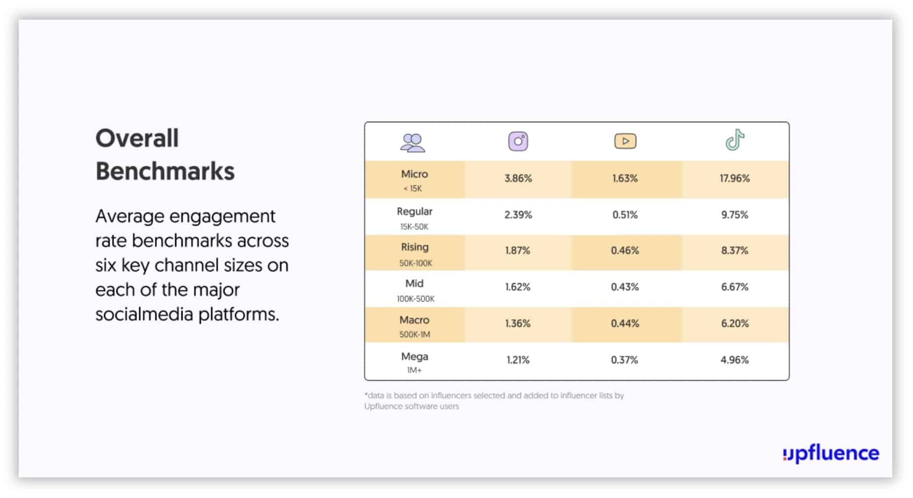
Task: Click the 1.63% YouTube Micro value
Action: [x=625, y=178]
